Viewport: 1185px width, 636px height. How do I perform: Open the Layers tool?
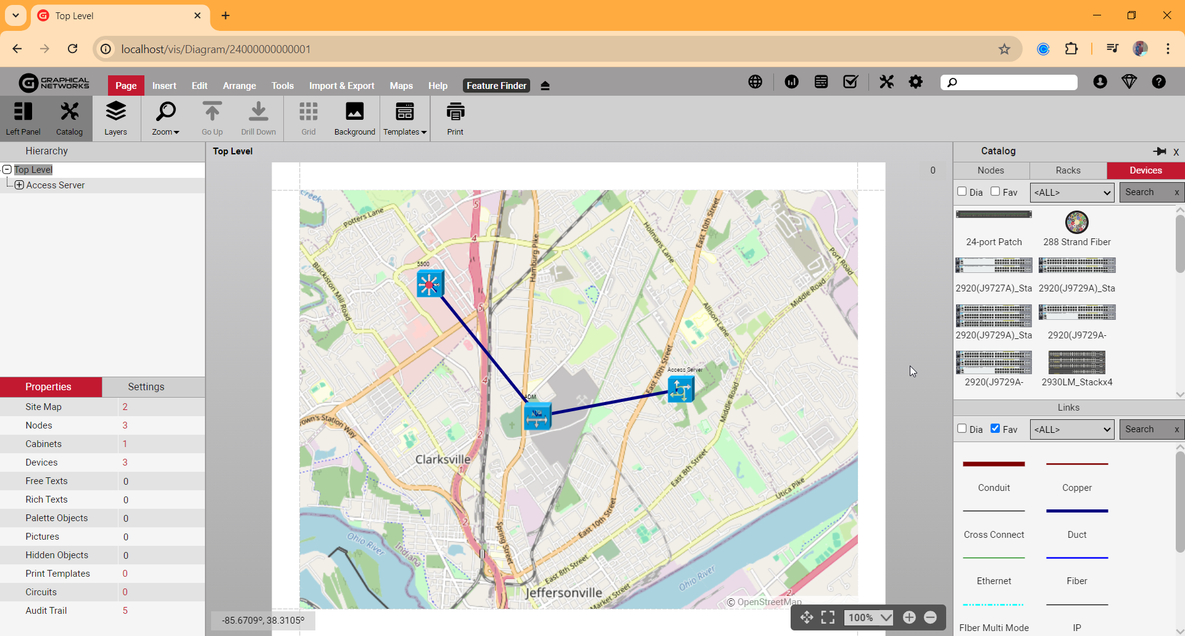[x=115, y=118]
